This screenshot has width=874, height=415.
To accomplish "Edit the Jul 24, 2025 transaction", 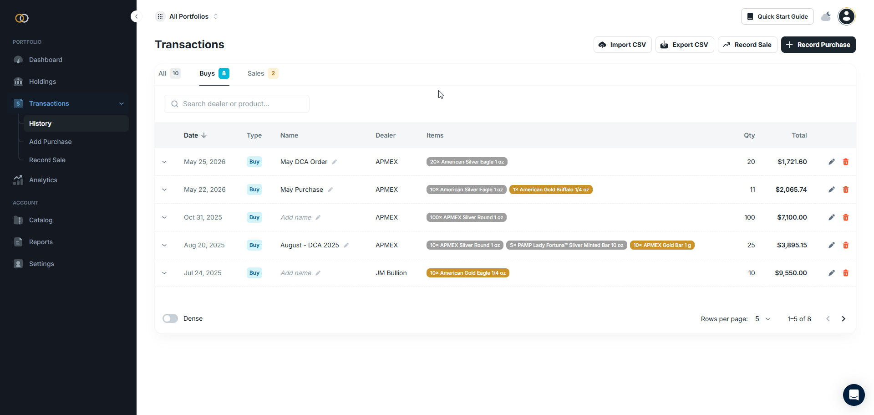I will [832, 273].
